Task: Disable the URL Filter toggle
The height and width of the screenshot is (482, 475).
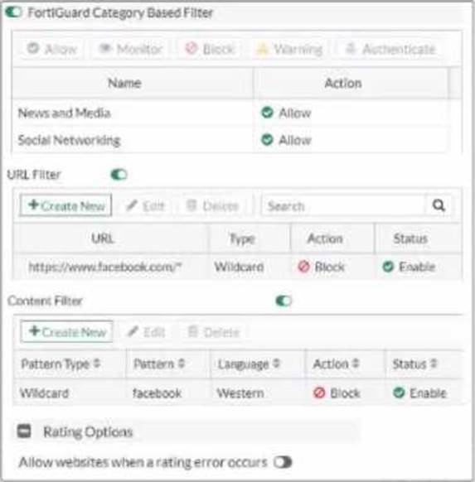Action: (119, 175)
